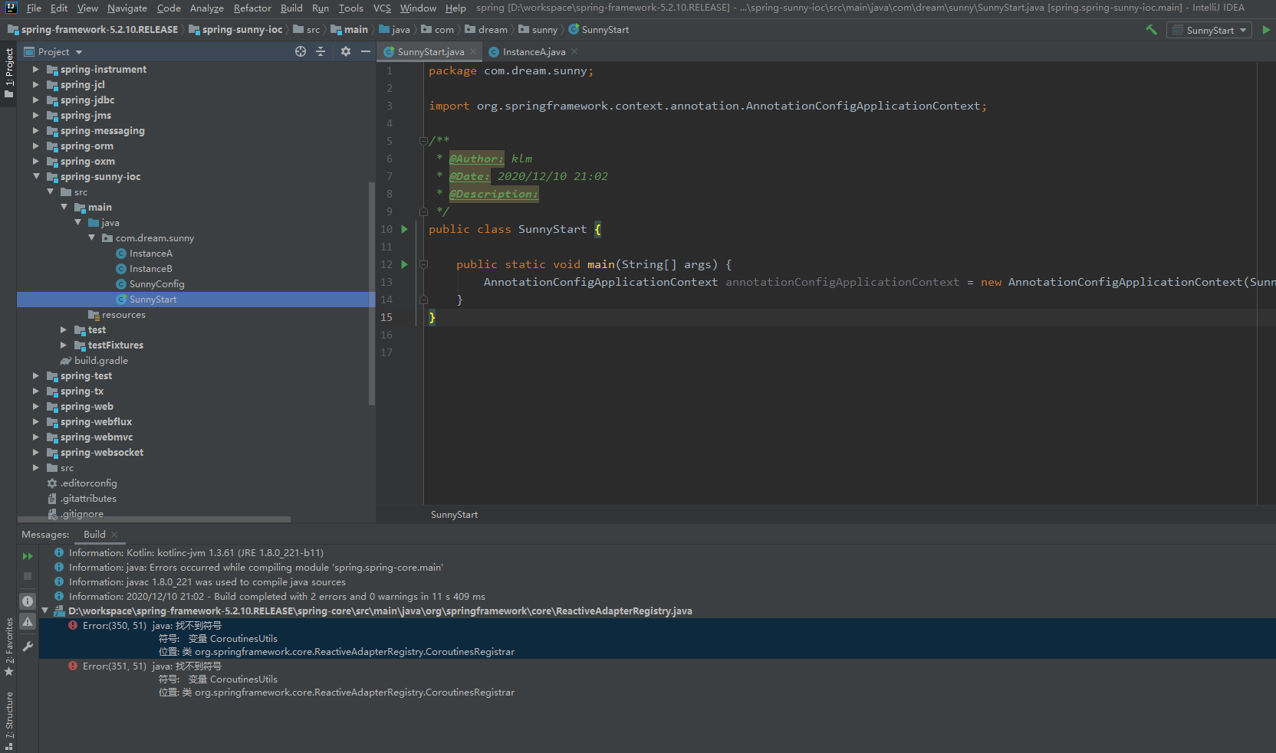Click the SunnyStart breadcrumb below the editor

[x=454, y=515]
